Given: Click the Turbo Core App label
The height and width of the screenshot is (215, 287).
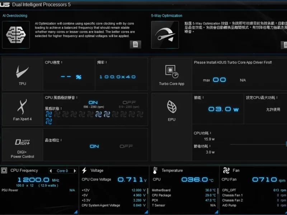Looking at the screenshot, I should (172, 84).
